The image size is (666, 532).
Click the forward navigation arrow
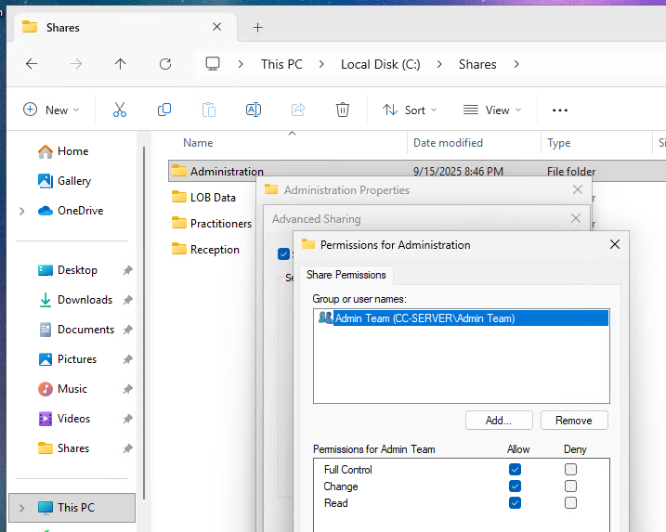(76, 64)
